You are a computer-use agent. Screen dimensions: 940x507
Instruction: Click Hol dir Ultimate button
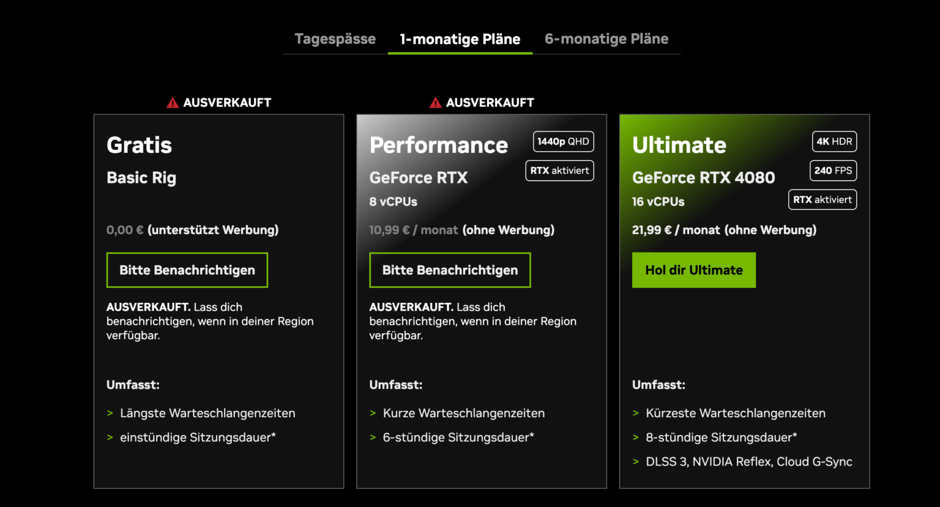(x=694, y=270)
